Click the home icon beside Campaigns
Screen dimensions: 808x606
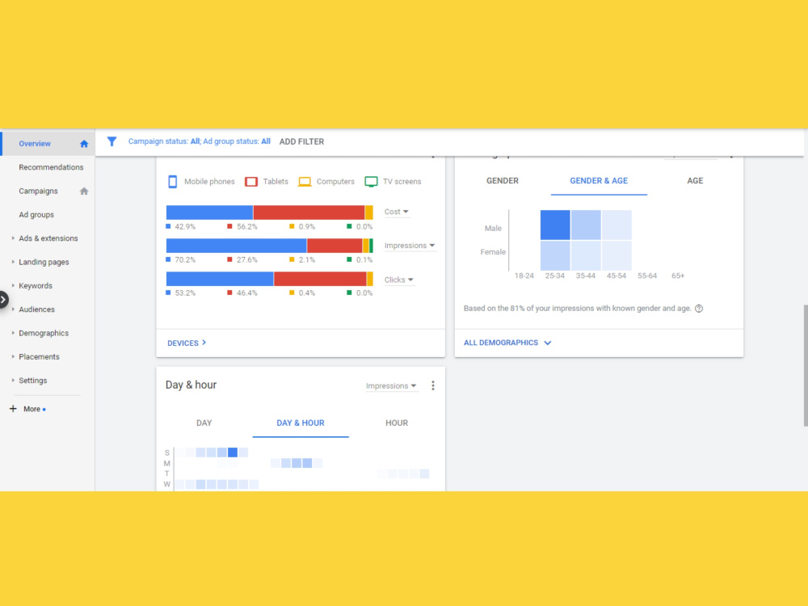click(84, 191)
